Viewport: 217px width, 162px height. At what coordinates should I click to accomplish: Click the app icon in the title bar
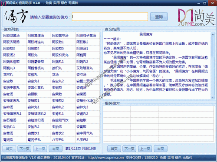[3, 3]
